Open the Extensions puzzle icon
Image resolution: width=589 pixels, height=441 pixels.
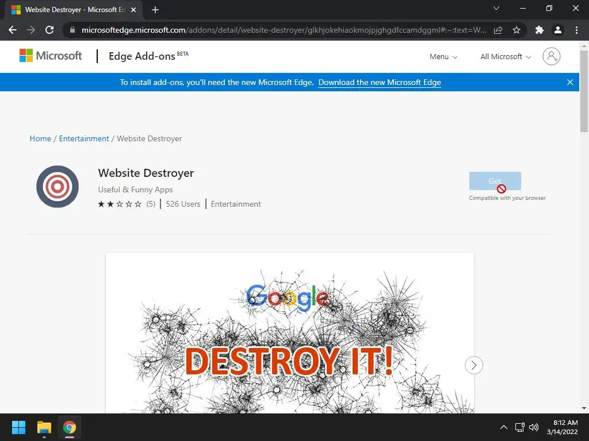point(540,30)
